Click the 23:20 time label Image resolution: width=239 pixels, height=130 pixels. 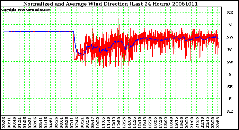[x=213, y=123]
